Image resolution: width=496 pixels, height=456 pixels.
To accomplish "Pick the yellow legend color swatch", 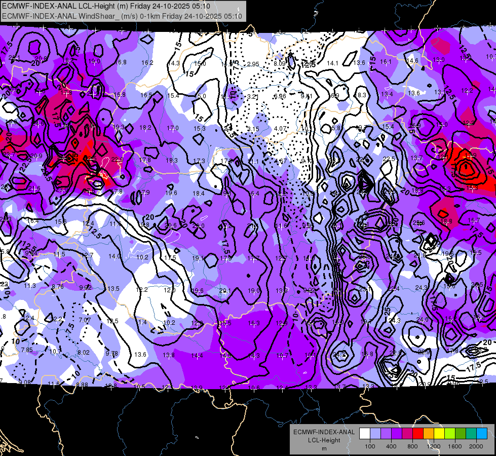I will (x=439, y=434).
